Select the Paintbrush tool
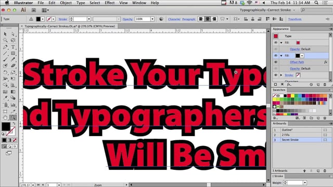 click(x=5, y=60)
